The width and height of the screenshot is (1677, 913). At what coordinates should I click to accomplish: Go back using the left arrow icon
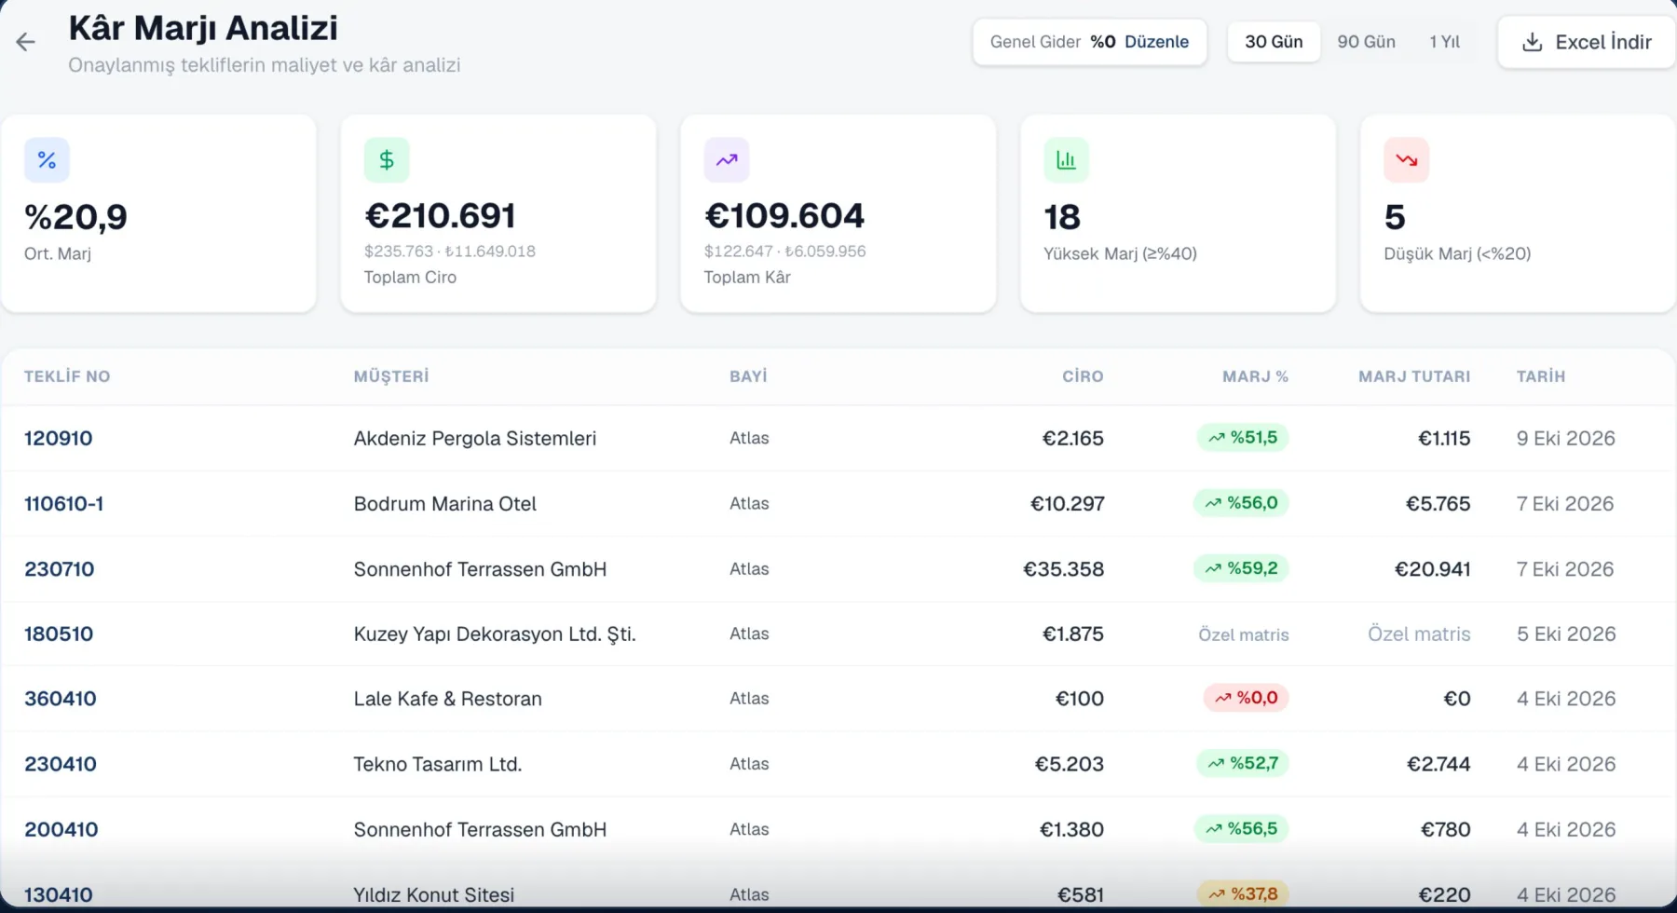pyautogui.click(x=26, y=42)
